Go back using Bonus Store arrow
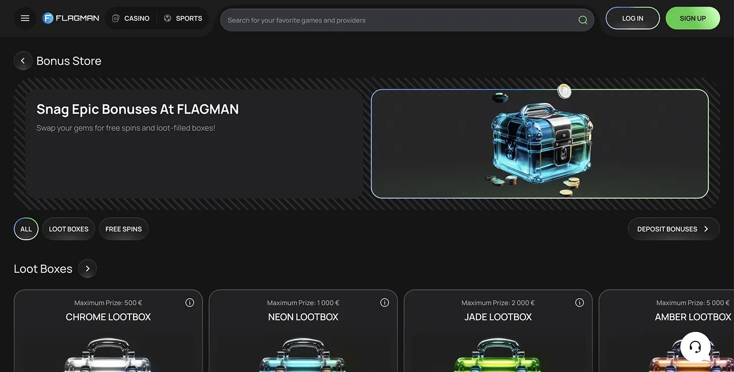The width and height of the screenshot is (734, 372). coord(23,61)
